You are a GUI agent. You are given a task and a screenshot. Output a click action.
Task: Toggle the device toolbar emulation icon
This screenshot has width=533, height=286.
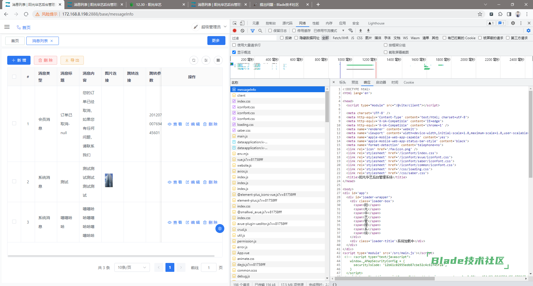[242, 23]
